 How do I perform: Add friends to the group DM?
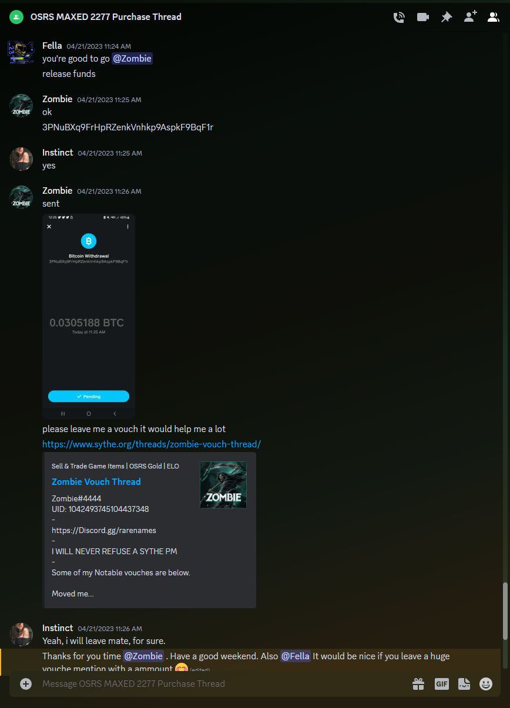tap(470, 17)
